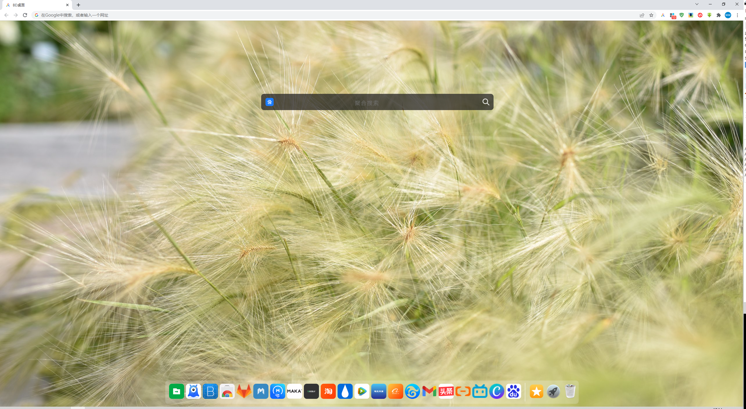Open the rocket launcher icon in dock
Screen dimensions: 746x409
coord(553,391)
